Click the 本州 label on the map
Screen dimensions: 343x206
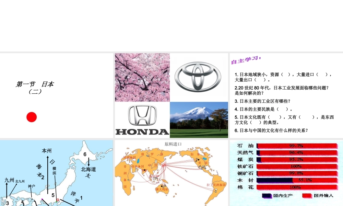click(x=47, y=151)
